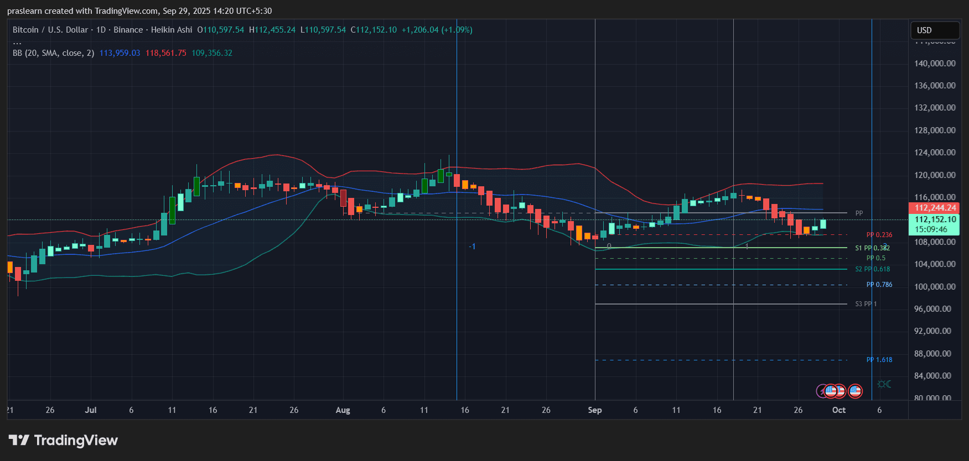Viewport: 969px width, 461px height.
Task: Click the Bitcoin / U.S. Dollar symbol title
Action: [x=50, y=30]
